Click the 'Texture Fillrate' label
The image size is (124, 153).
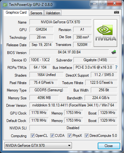point(73,83)
